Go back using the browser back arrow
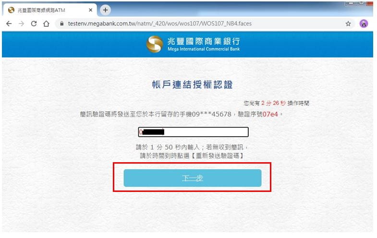The width and height of the screenshot is (377, 238). click(9, 24)
